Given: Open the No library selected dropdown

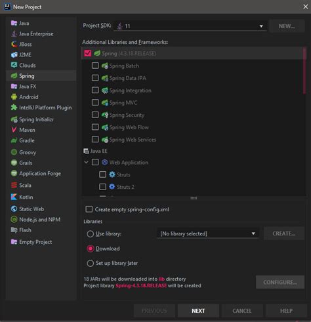Looking at the screenshot, I should pos(208,233).
